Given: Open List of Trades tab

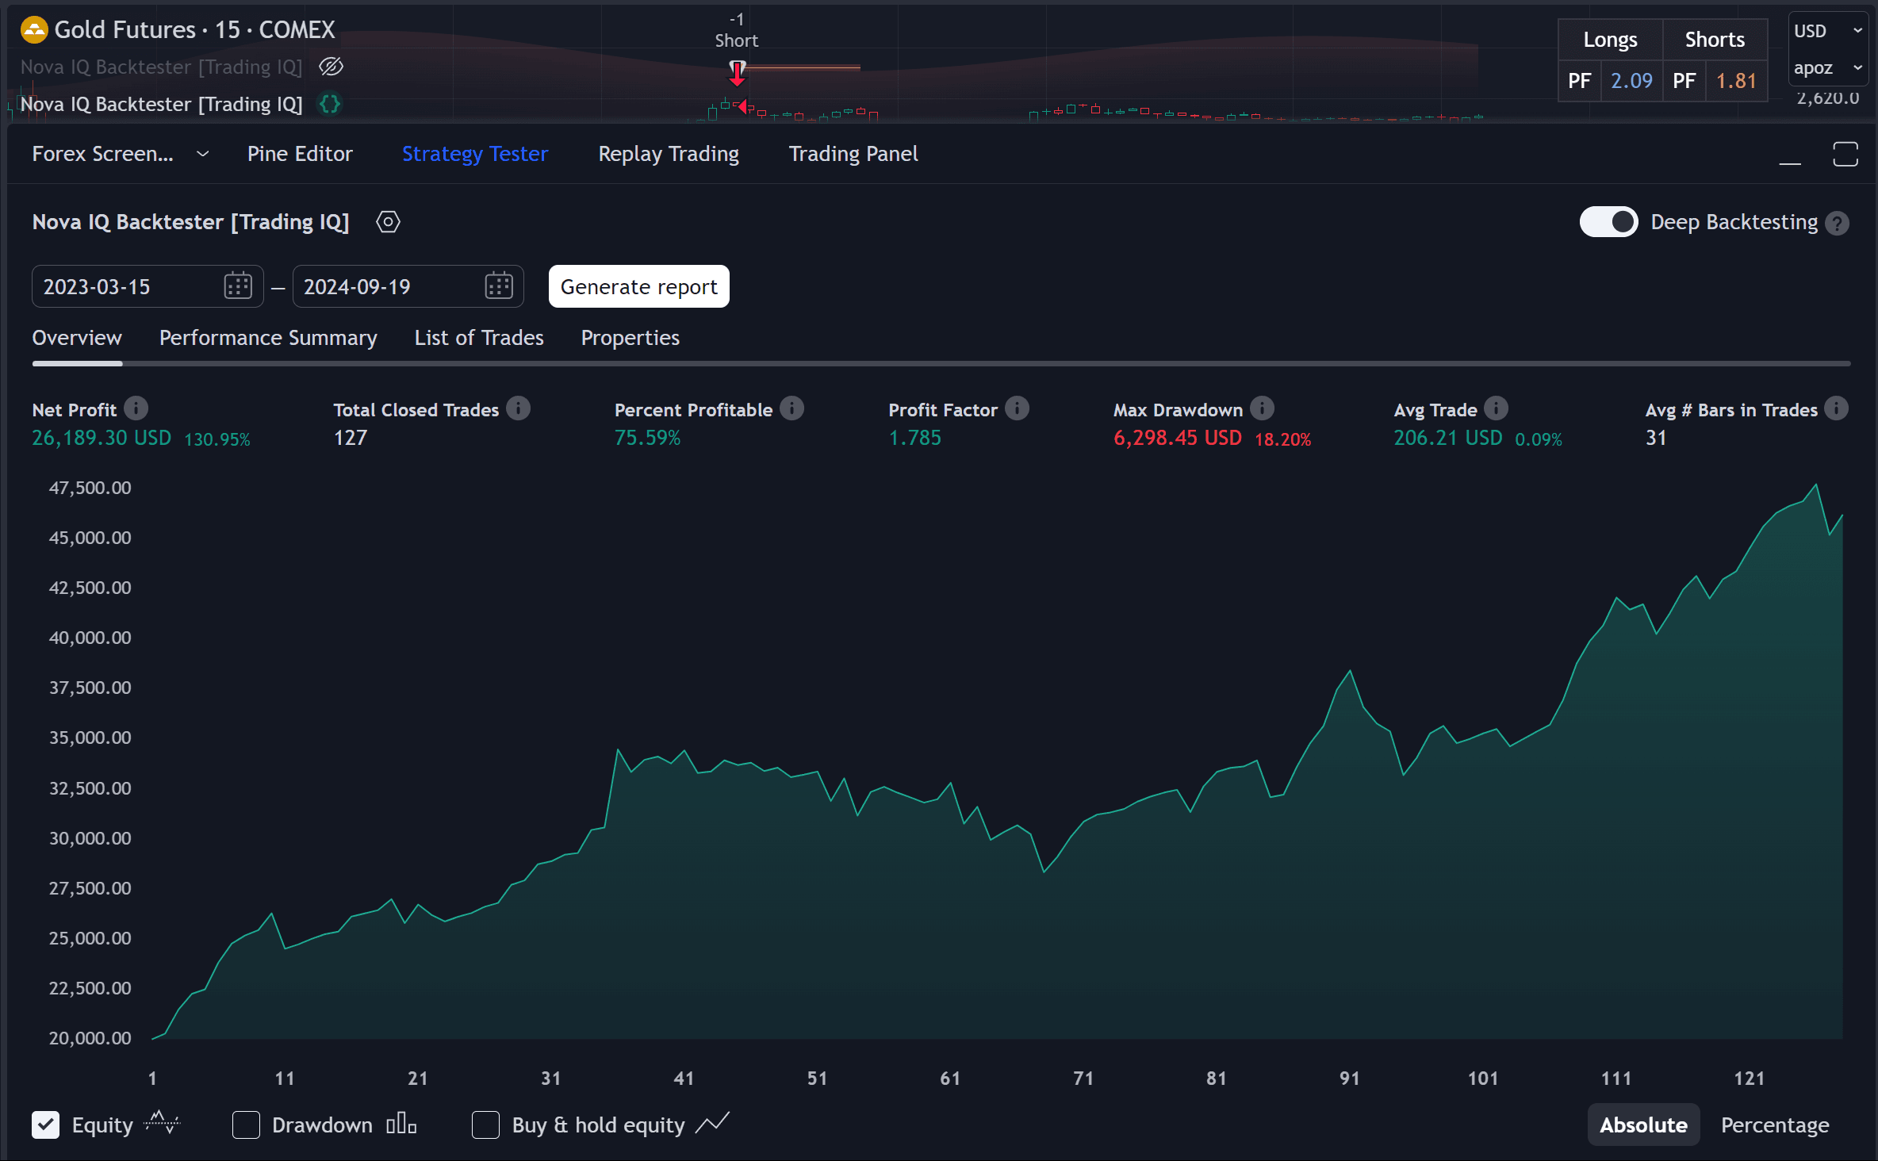Looking at the screenshot, I should point(479,338).
